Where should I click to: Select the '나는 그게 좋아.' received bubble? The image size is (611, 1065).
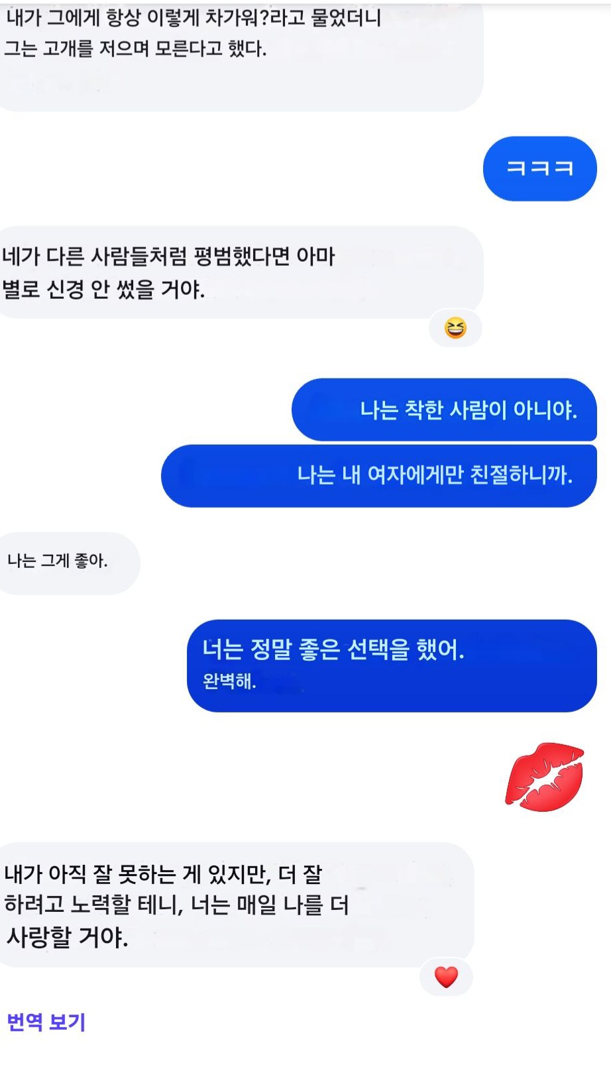point(70,563)
